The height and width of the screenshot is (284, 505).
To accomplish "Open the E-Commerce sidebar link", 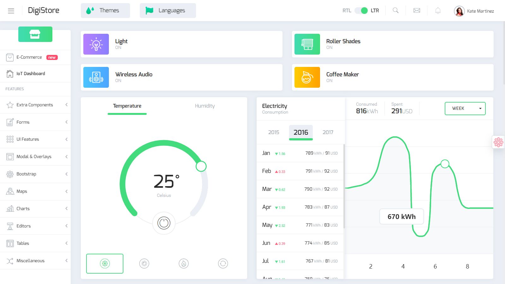I will [x=35, y=57].
